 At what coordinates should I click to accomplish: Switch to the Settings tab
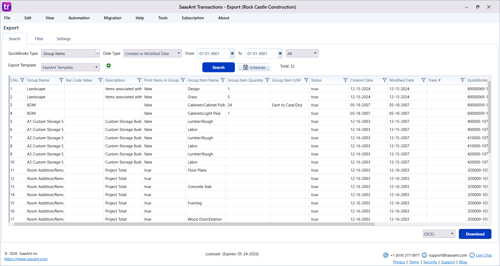coord(64,39)
